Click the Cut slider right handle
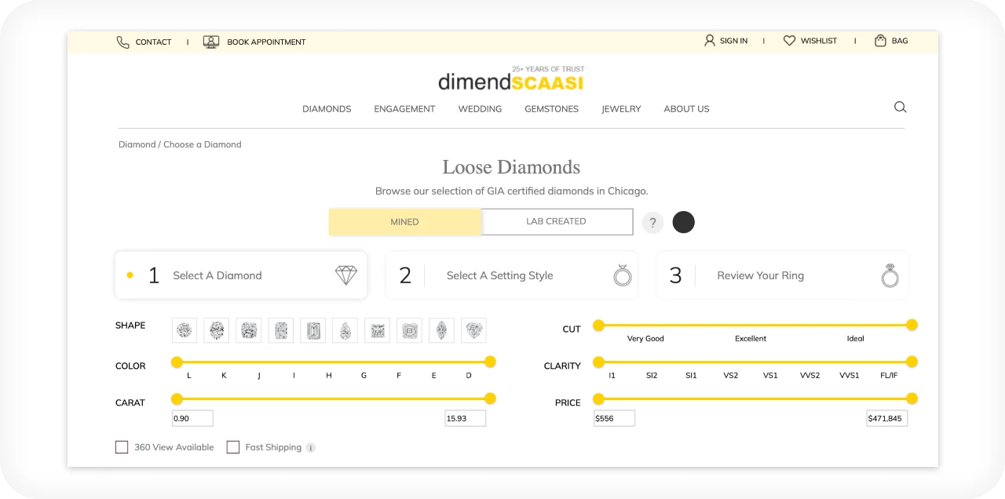This screenshot has width=1005, height=499. [x=912, y=325]
